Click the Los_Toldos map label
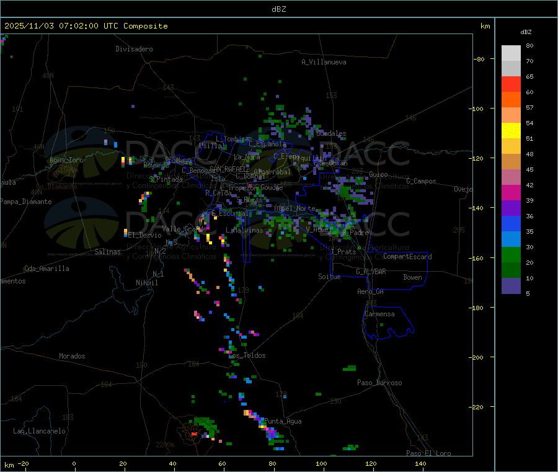558x472 pixels. tap(247, 355)
